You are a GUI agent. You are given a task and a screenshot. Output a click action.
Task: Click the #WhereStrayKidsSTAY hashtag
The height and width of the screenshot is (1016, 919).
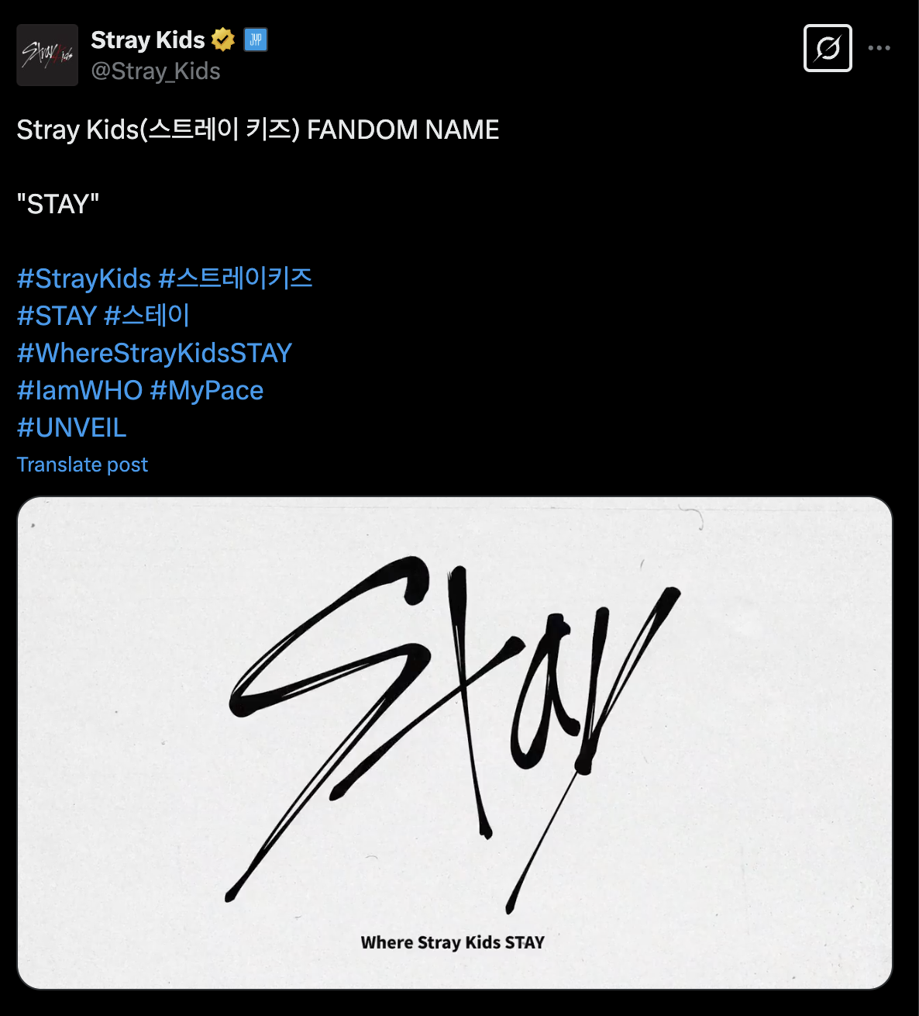[155, 353]
